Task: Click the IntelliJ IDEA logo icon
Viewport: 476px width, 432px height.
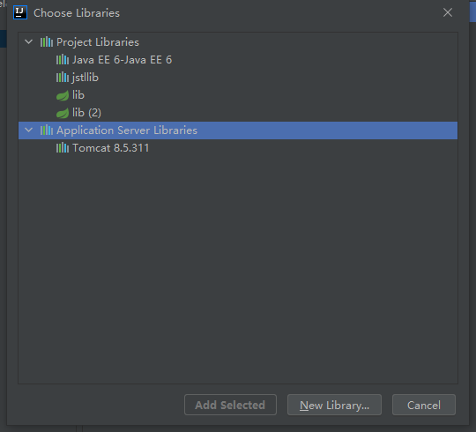Action: 20,12
